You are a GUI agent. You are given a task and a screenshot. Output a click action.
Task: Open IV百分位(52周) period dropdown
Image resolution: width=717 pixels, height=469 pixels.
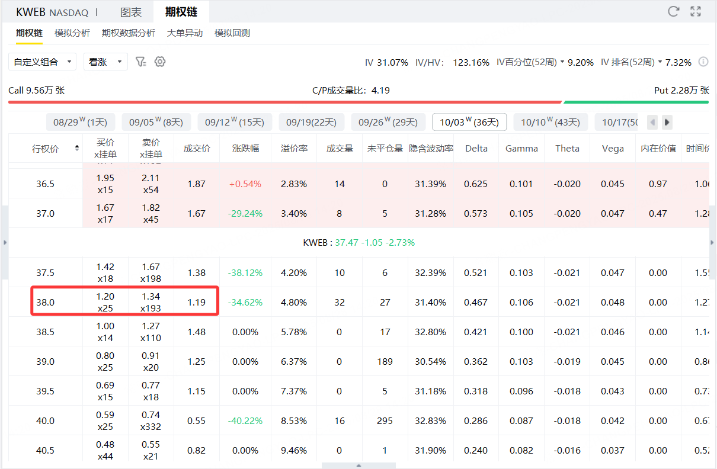[530, 62]
